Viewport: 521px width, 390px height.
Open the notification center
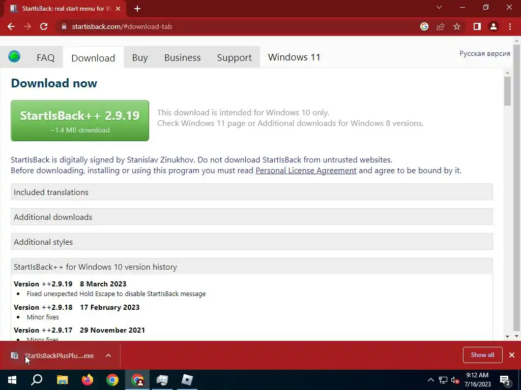505,380
